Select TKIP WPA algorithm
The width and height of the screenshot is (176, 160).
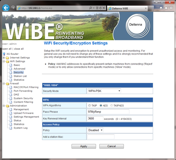(x=89, y=106)
